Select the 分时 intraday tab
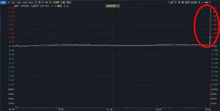This screenshot has height=111, width=220. tap(3, 2)
